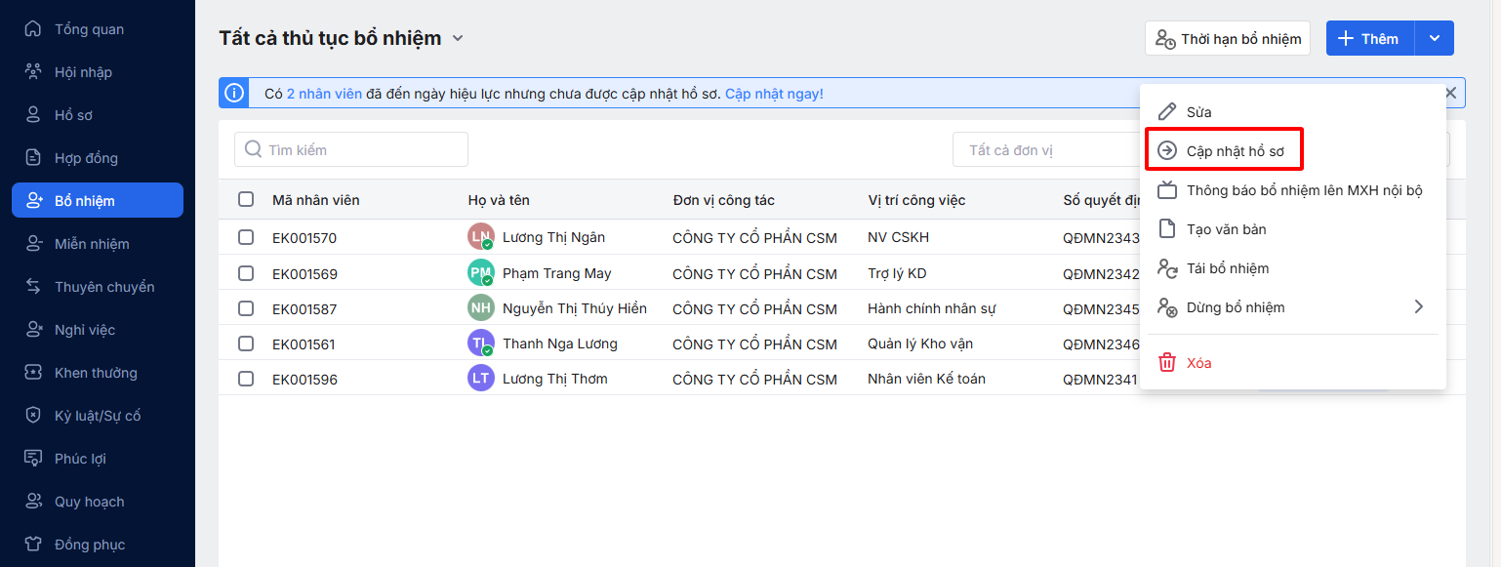Viewport: 1501px width, 567px height.
Task: Select the checkbox for EK001596
Action: pos(246,379)
